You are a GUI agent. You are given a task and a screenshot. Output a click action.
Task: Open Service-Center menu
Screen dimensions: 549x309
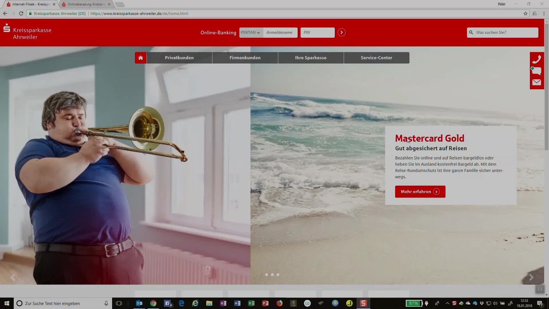click(377, 58)
